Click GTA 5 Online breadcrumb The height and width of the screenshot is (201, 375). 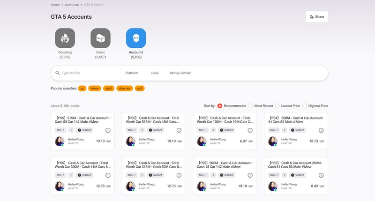pos(93,5)
